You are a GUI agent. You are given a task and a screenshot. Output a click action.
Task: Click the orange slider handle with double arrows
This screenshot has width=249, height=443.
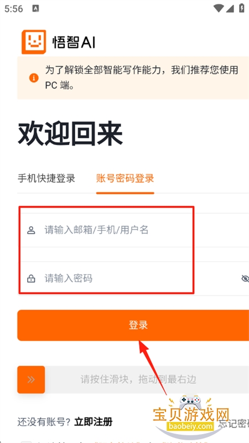(31, 380)
